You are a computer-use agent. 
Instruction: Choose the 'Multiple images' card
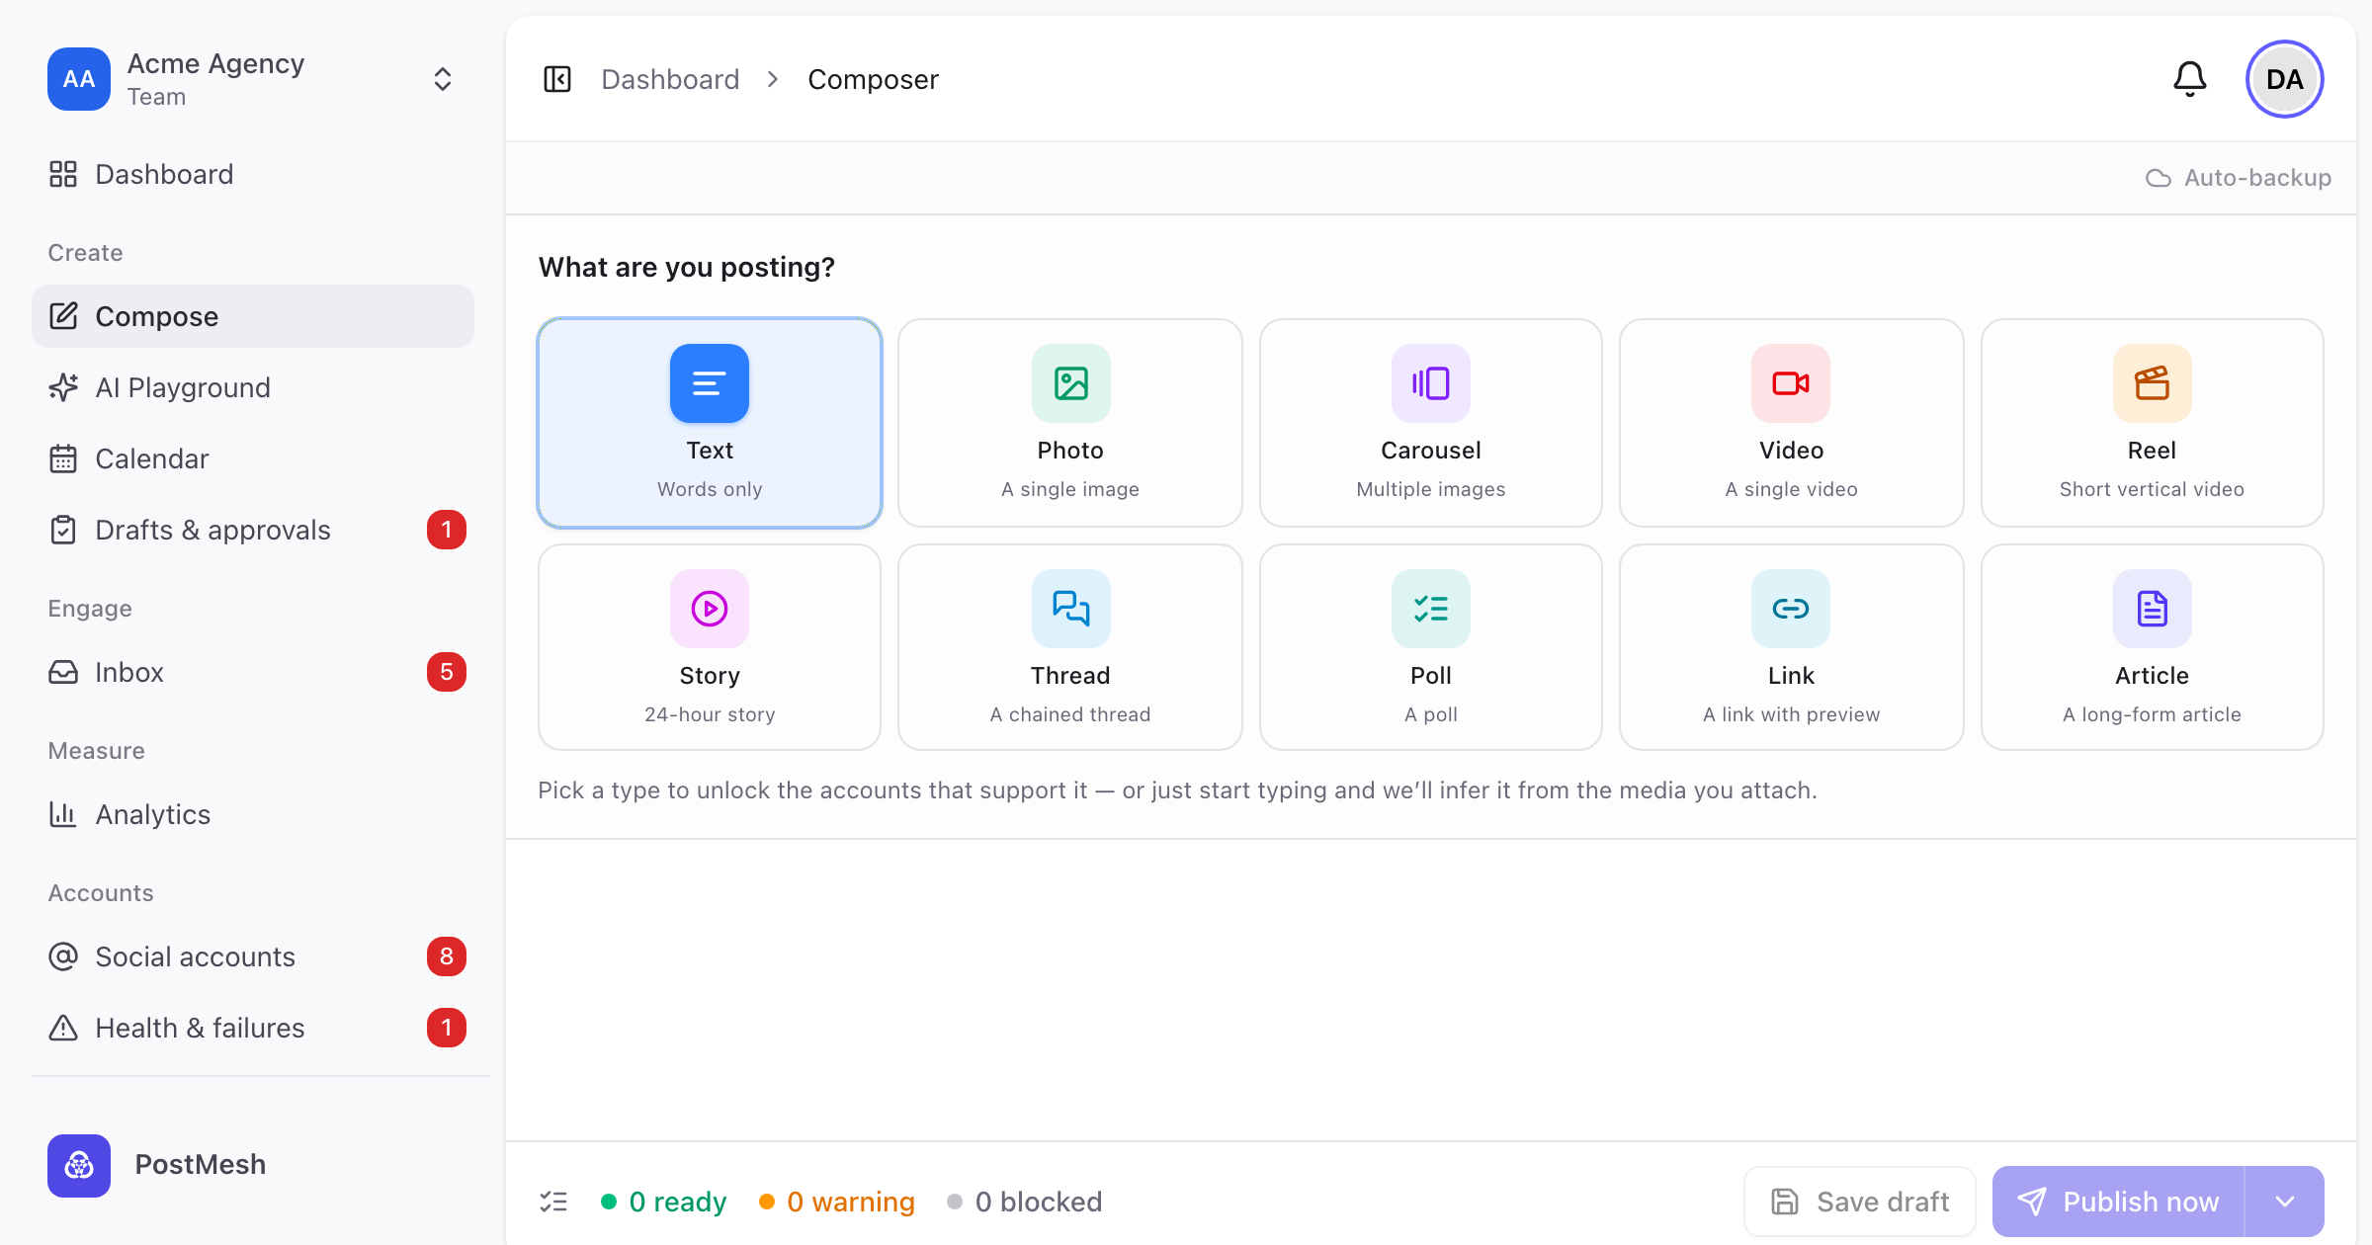click(x=1431, y=423)
